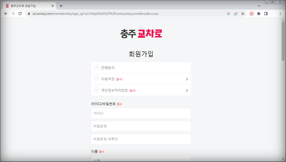Reload the current page
Screen dimensions: 286x162
[x=20, y=13]
